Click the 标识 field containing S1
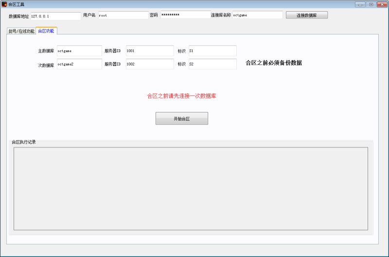 coord(212,50)
